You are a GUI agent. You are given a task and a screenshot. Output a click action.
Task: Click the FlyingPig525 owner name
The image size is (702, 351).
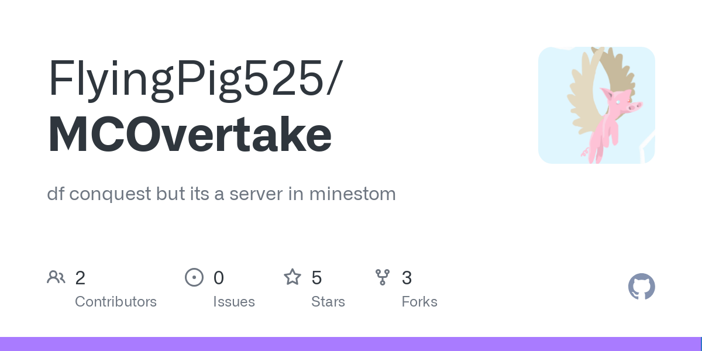[x=186, y=80]
